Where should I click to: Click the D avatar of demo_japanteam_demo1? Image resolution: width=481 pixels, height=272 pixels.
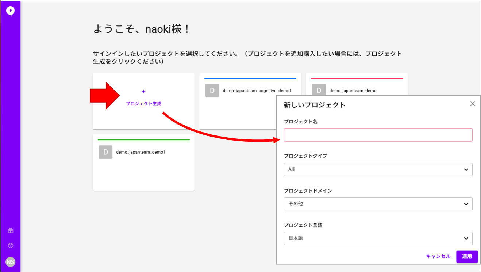105,152
